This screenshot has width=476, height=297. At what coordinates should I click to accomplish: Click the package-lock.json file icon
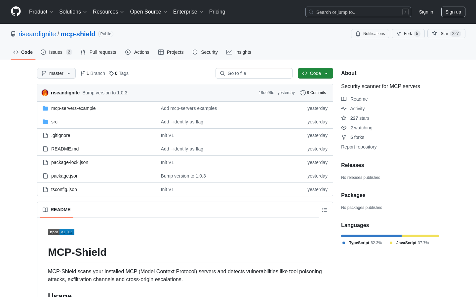[45, 162]
